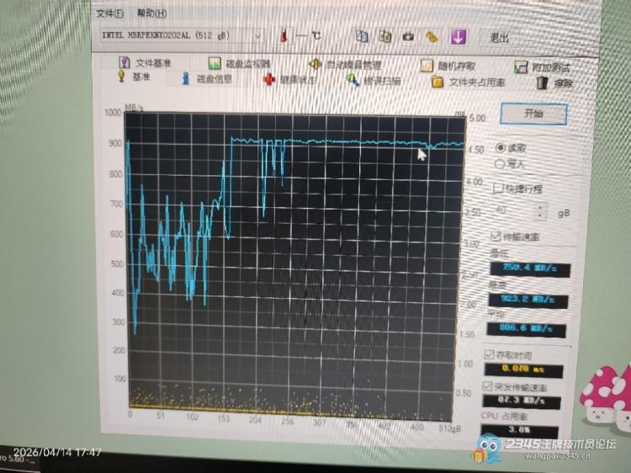Click the camera save screenshot icon

[408, 36]
